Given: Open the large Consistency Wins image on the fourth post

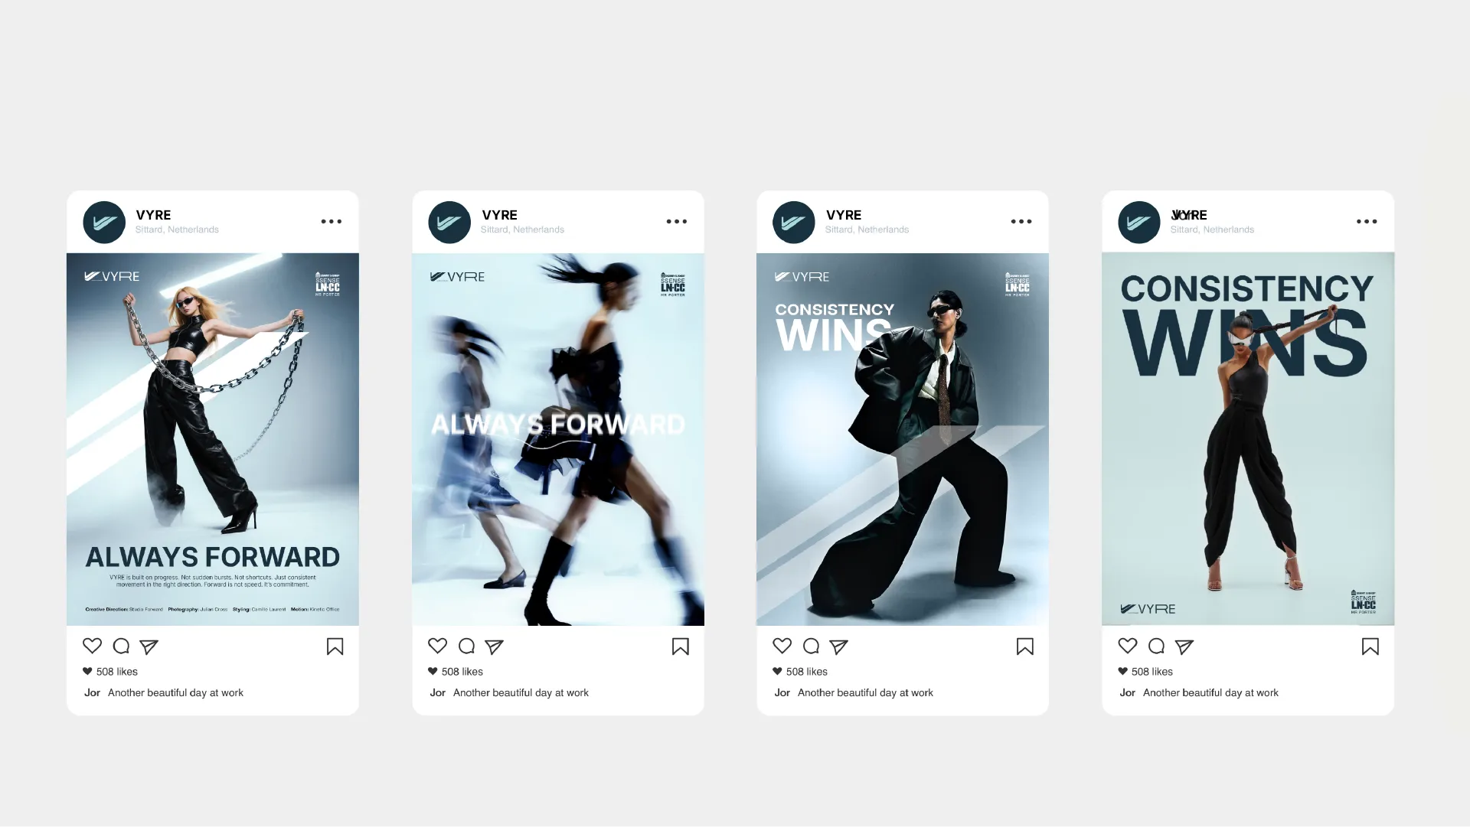Looking at the screenshot, I should tap(1247, 439).
